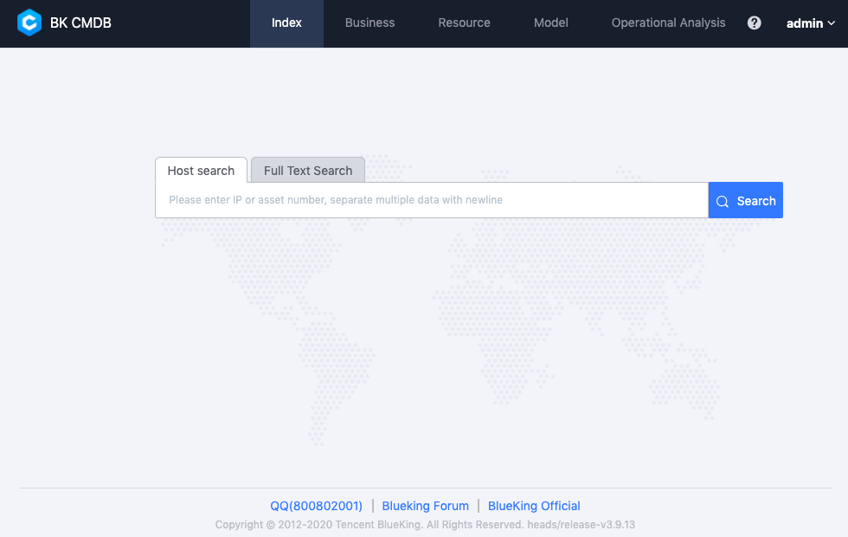Click the Tencent BlueKing copyright text
848x537 pixels.
pos(425,525)
